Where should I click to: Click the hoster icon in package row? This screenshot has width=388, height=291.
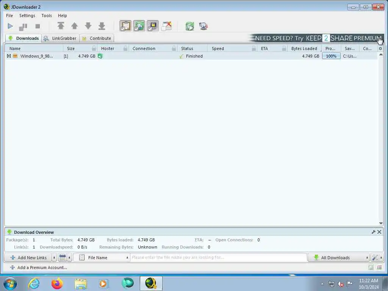[100, 56]
